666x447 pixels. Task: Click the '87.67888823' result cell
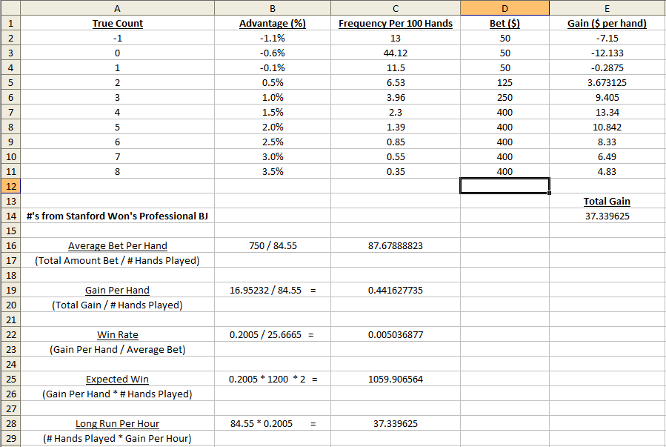(x=396, y=245)
